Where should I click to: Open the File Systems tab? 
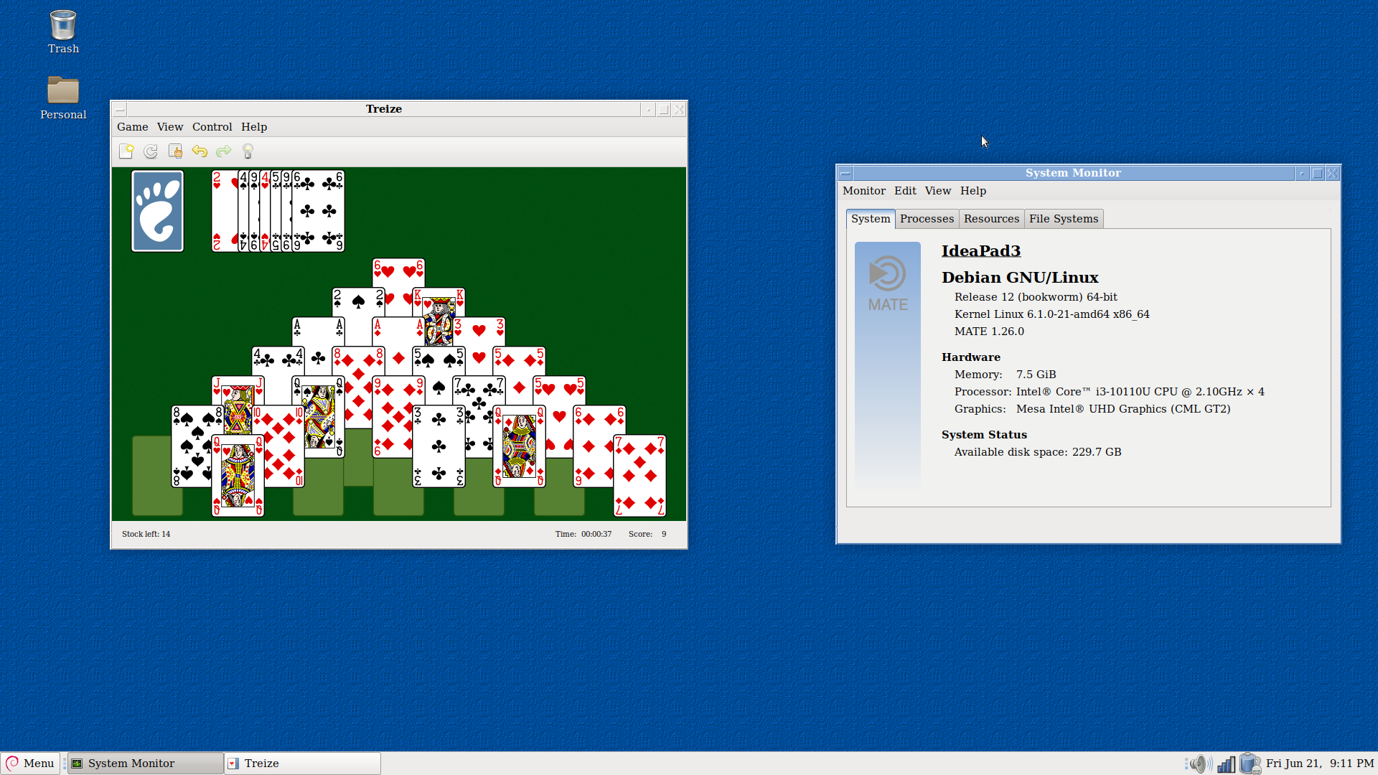click(1063, 219)
